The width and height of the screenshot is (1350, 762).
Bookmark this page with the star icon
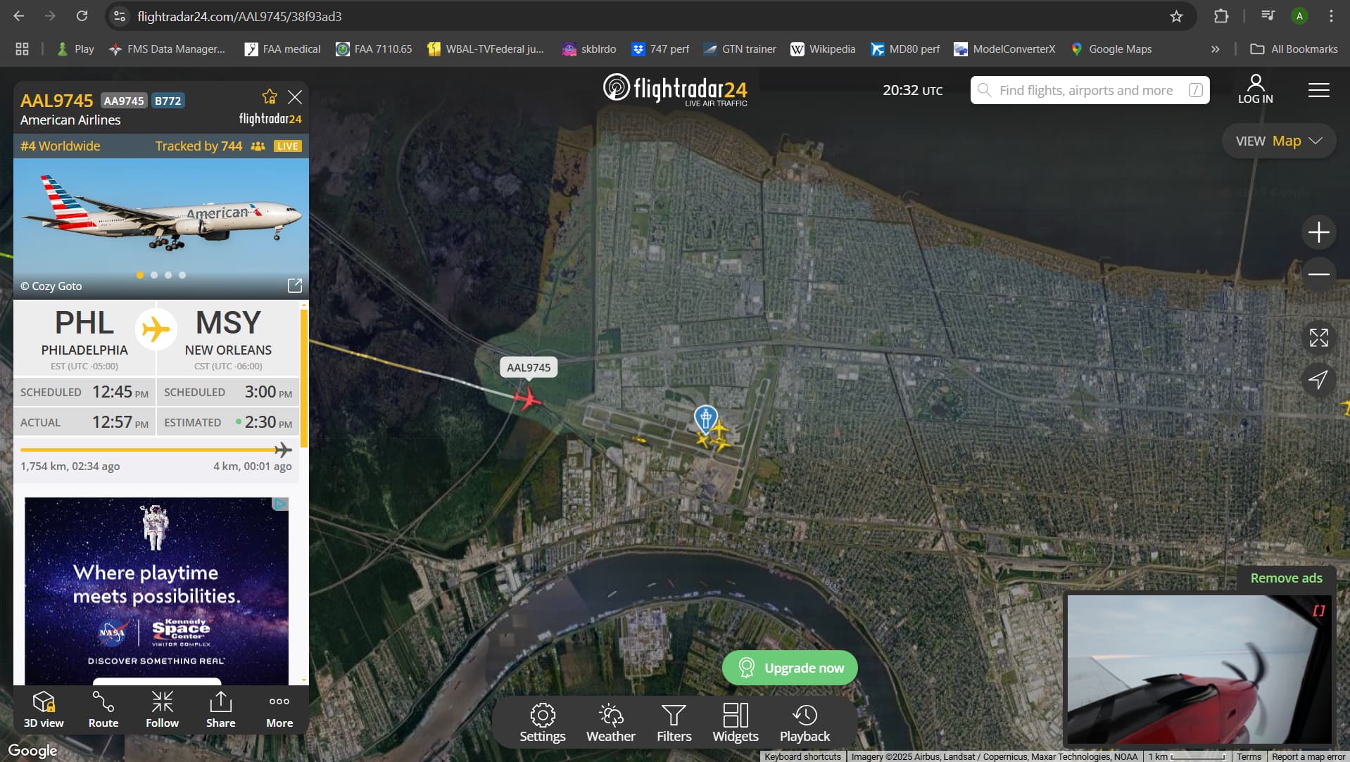(1176, 16)
